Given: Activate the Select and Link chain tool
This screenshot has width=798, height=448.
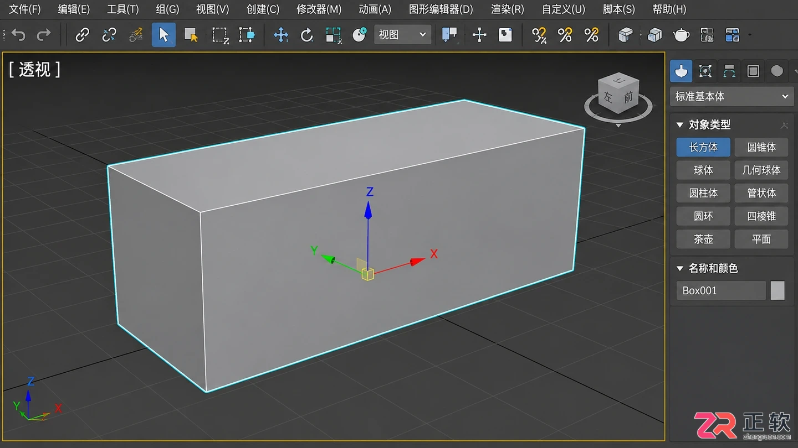Looking at the screenshot, I should coord(82,35).
